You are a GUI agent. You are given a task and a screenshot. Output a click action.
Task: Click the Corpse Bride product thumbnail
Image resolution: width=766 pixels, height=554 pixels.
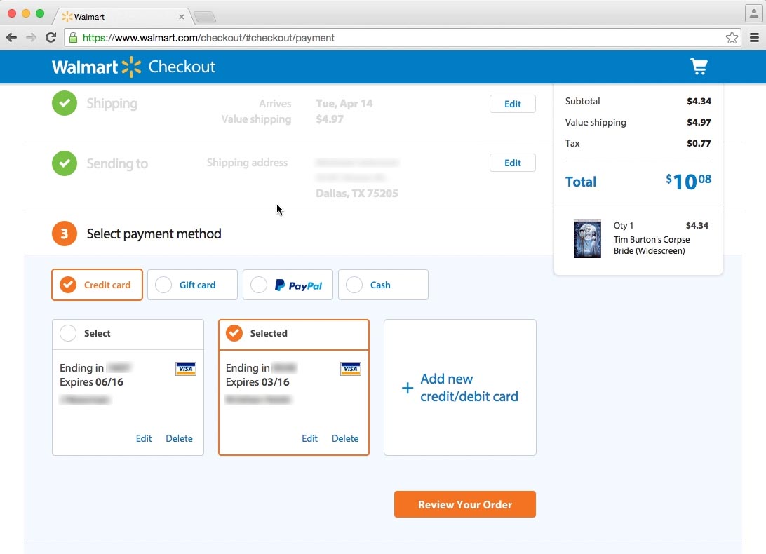[x=587, y=239]
